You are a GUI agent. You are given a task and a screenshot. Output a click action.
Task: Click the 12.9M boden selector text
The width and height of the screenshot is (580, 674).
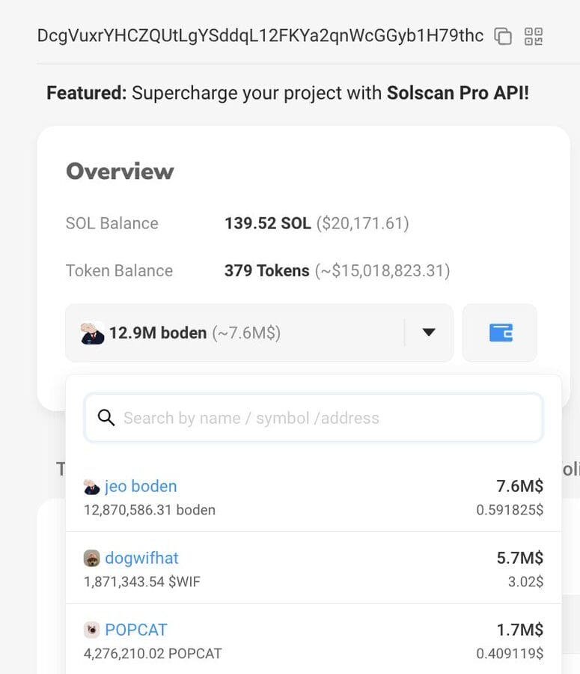[x=157, y=333]
